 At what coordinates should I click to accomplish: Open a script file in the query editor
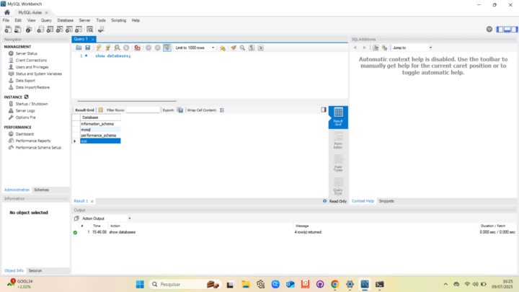79,48
